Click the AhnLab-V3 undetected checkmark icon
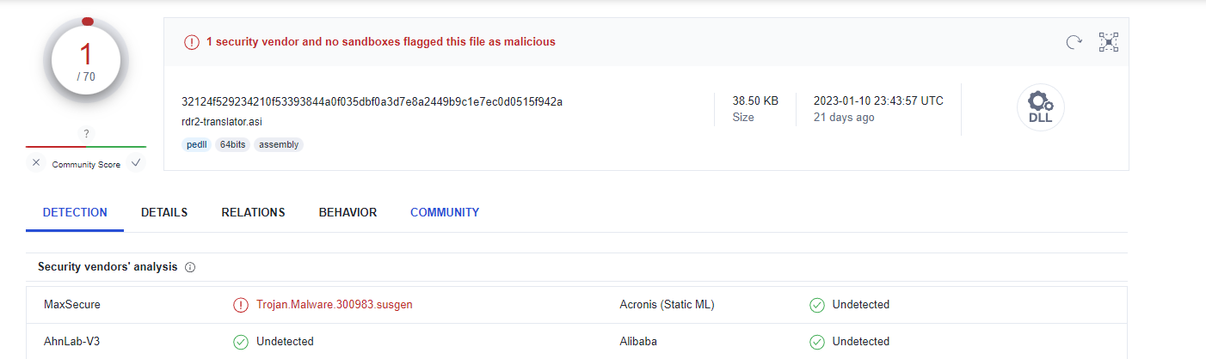The height and width of the screenshot is (359, 1206). [241, 342]
